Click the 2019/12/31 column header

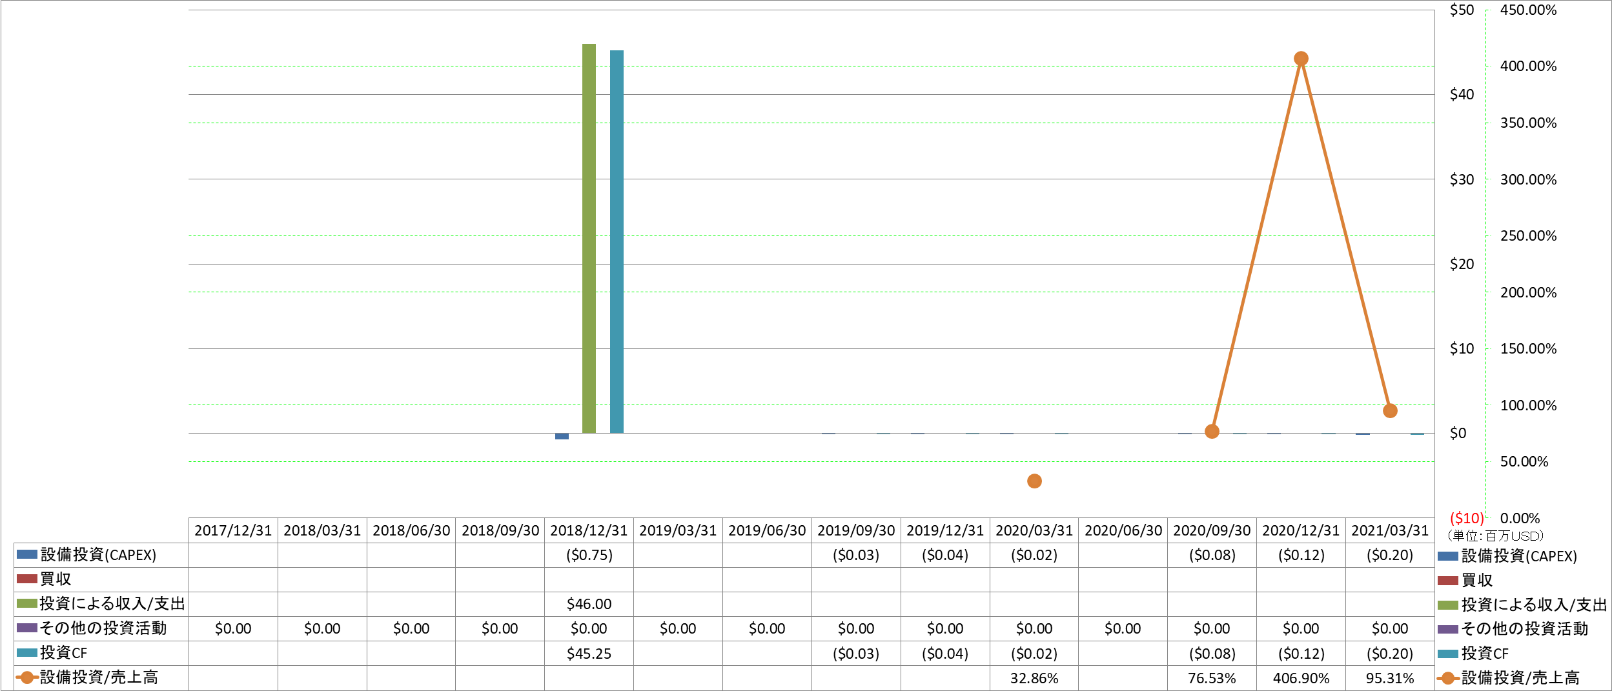coord(945,530)
